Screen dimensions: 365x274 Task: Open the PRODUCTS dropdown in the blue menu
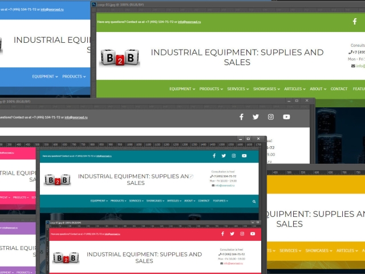click(x=74, y=76)
